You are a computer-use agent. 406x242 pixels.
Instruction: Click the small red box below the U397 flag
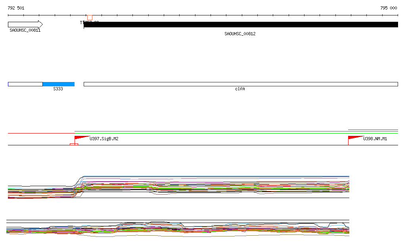74,144
